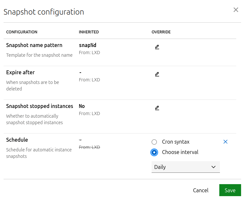The image size is (245, 201).
Task: Click the Schedule row title
Action: 17,140
